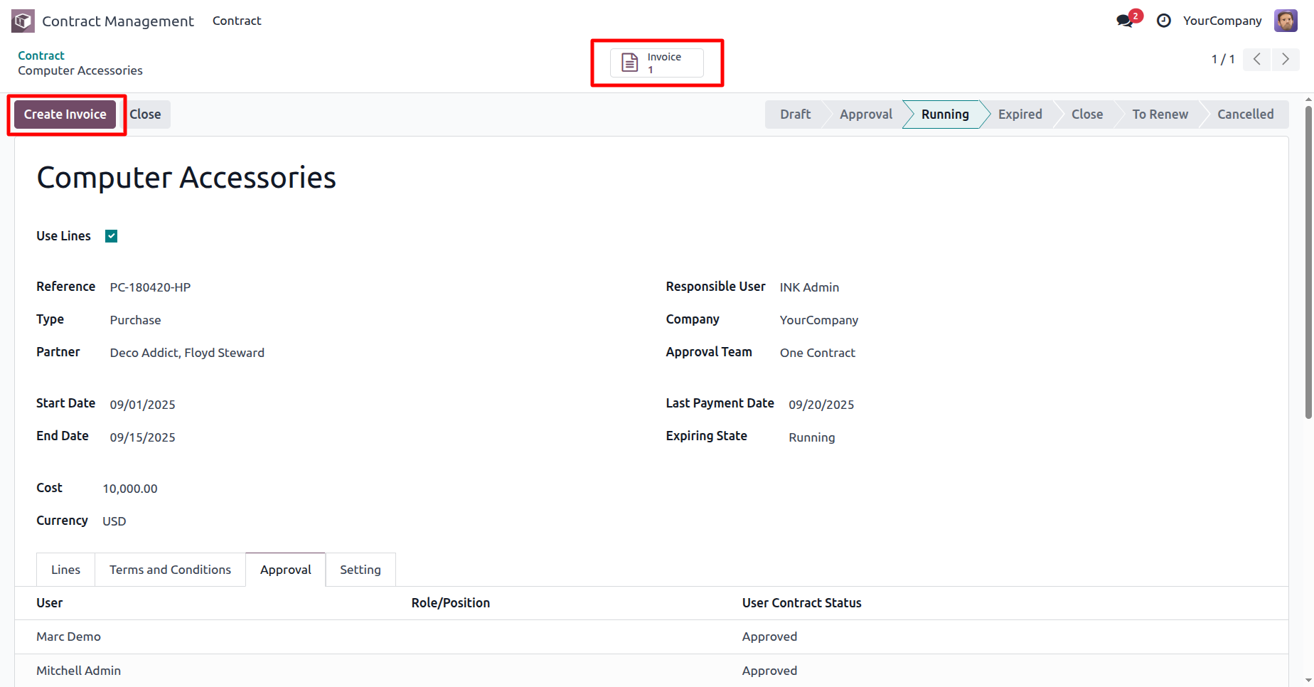The width and height of the screenshot is (1314, 687).
Task: Click the Invoice document icon
Action: [x=630, y=63]
